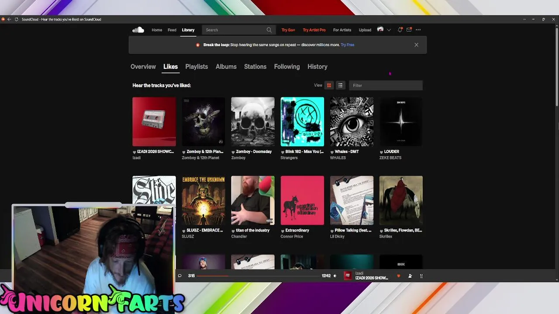Switch to grid view
The image size is (559, 314).
pyautogui.click(x=329, y=85)
